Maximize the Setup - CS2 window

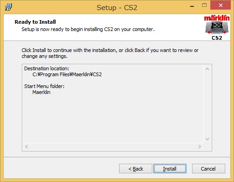pos(204,5)
